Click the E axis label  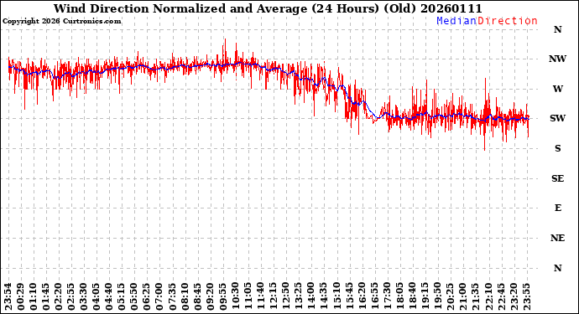click(557, 208)
